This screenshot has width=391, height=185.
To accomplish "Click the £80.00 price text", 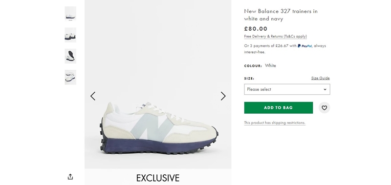I will tap(256, 29).
